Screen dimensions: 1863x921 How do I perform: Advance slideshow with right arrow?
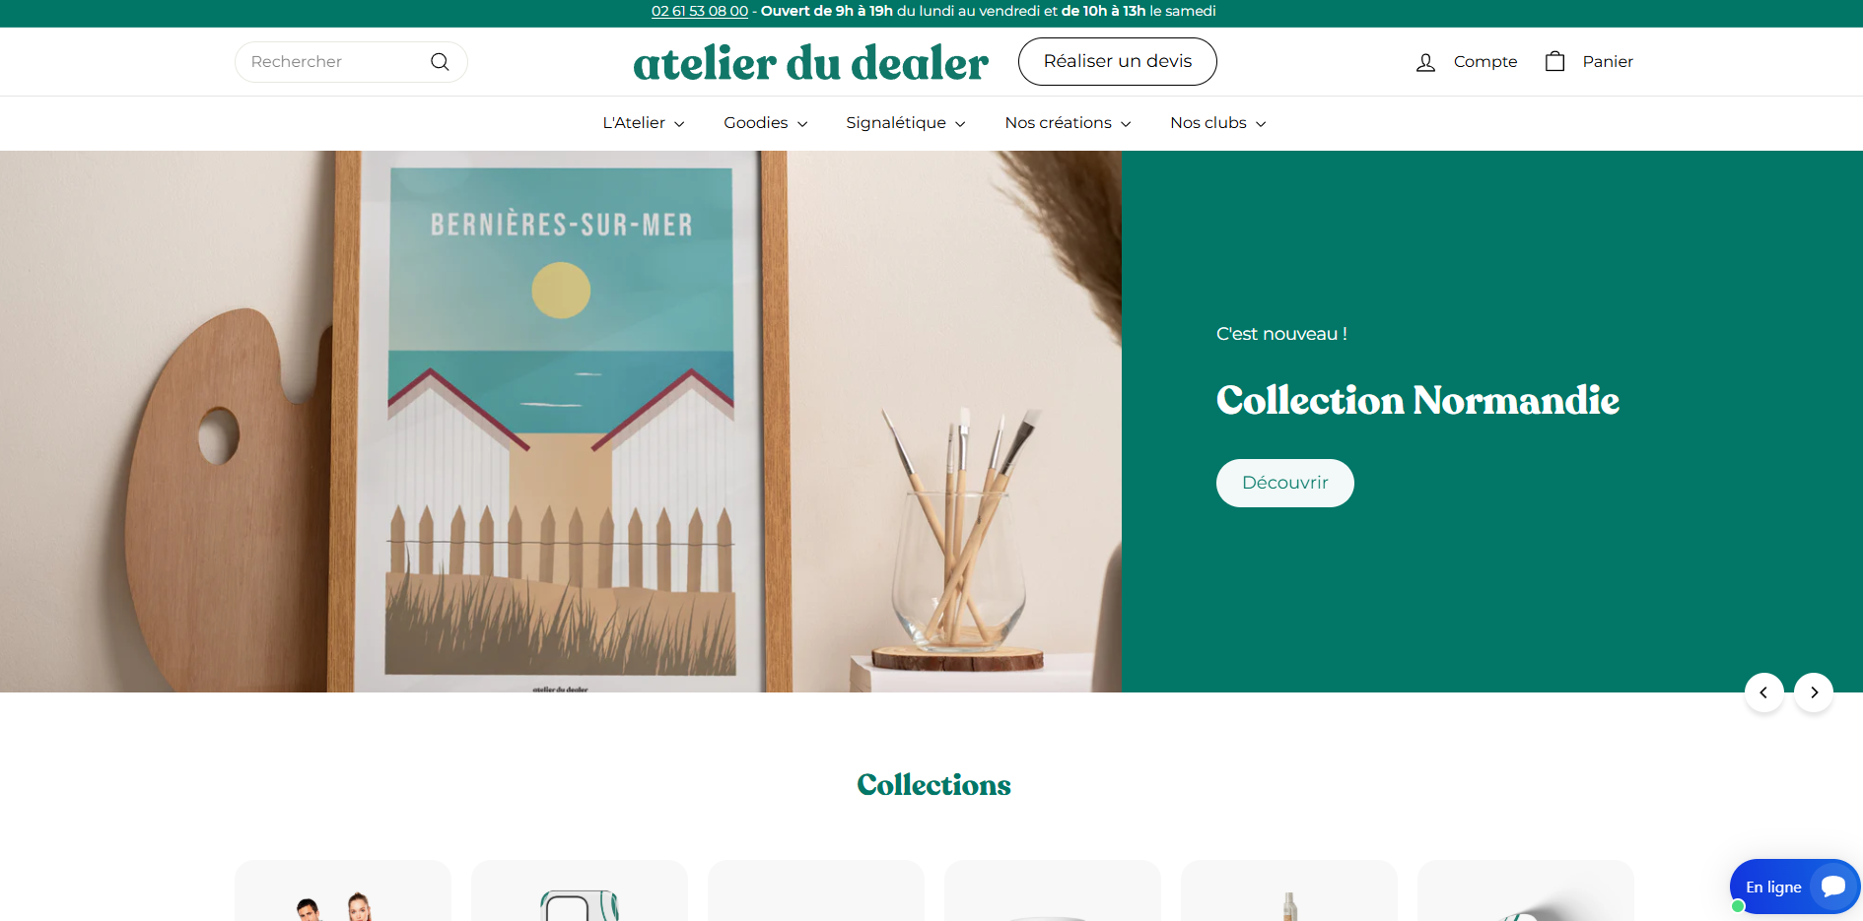[1814, 692]
